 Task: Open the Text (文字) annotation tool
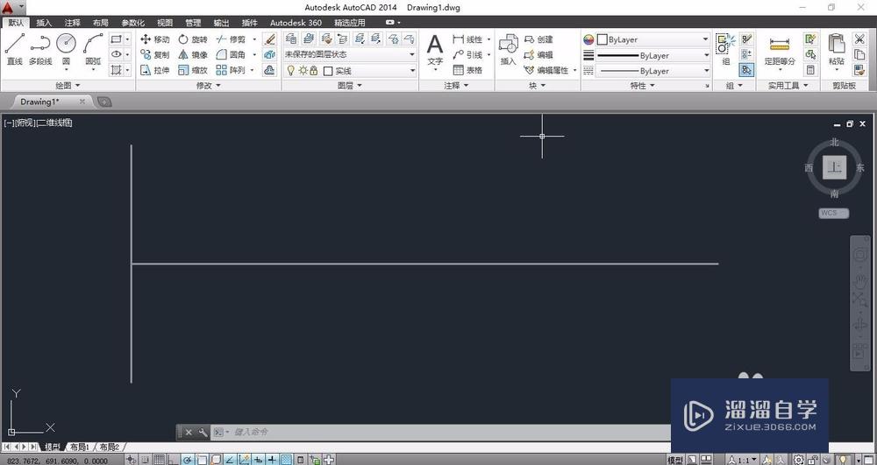[435, 50]
